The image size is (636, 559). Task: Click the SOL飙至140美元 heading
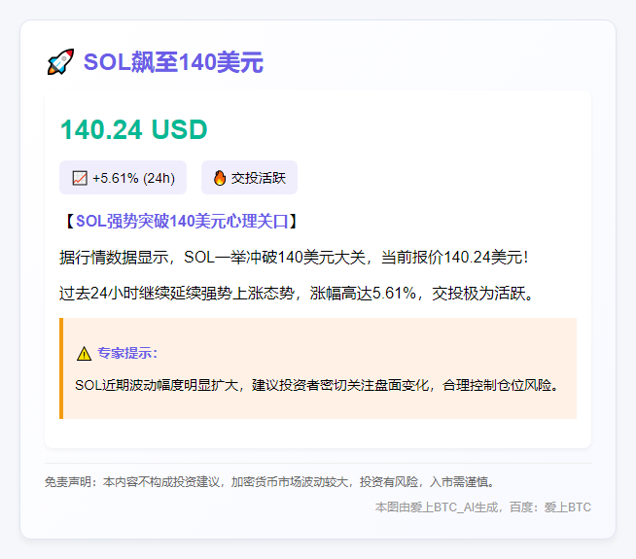point(174,62)
